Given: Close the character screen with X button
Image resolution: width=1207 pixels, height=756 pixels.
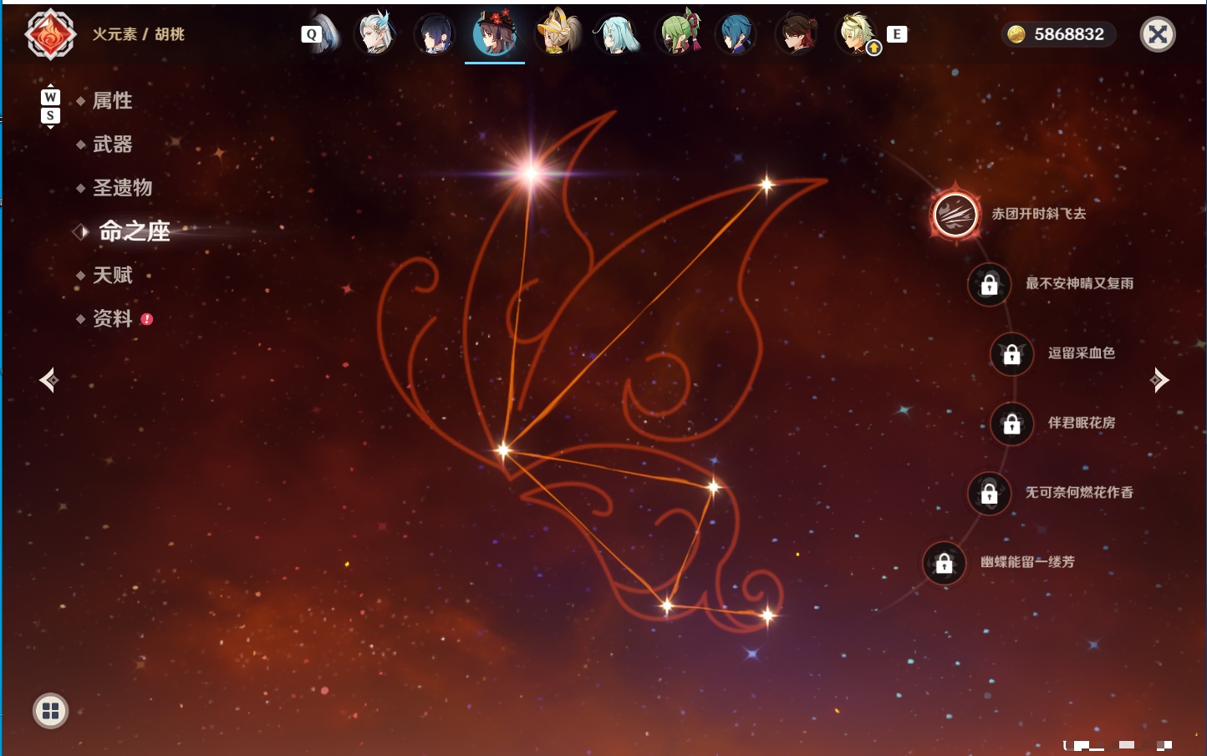Looking at the screenshot, I should click(1158, 34).
